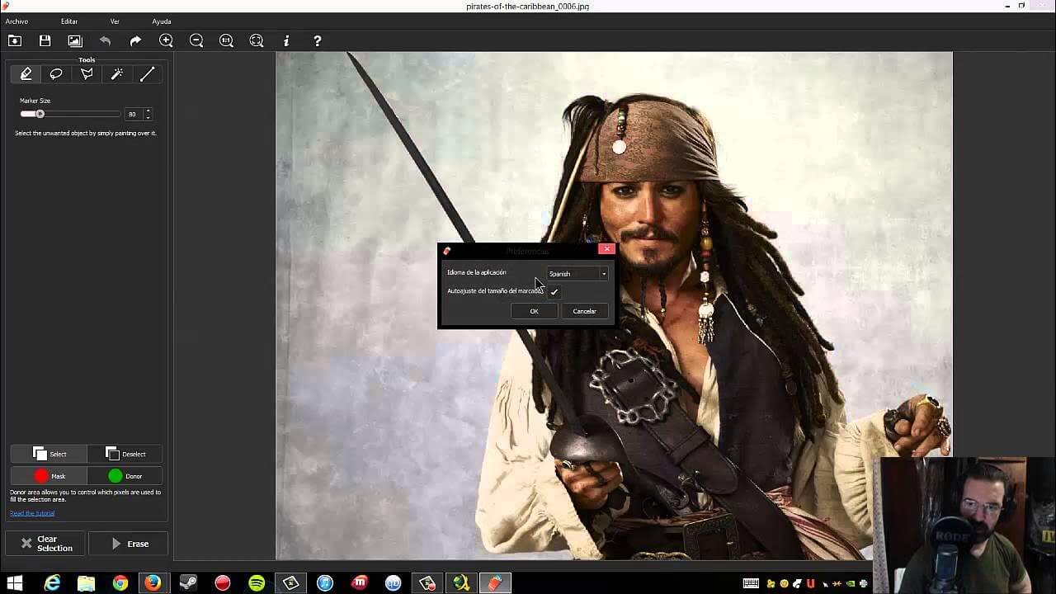Choose the red Mask option
The width and height of the screenshot is (1056, 594).
point(49,476)
